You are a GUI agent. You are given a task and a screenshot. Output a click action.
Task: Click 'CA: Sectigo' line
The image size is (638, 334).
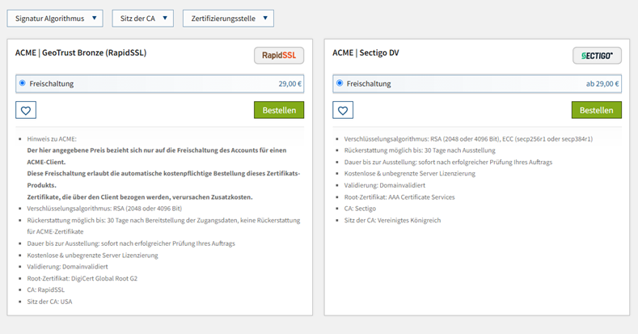[x=360, y=209]
